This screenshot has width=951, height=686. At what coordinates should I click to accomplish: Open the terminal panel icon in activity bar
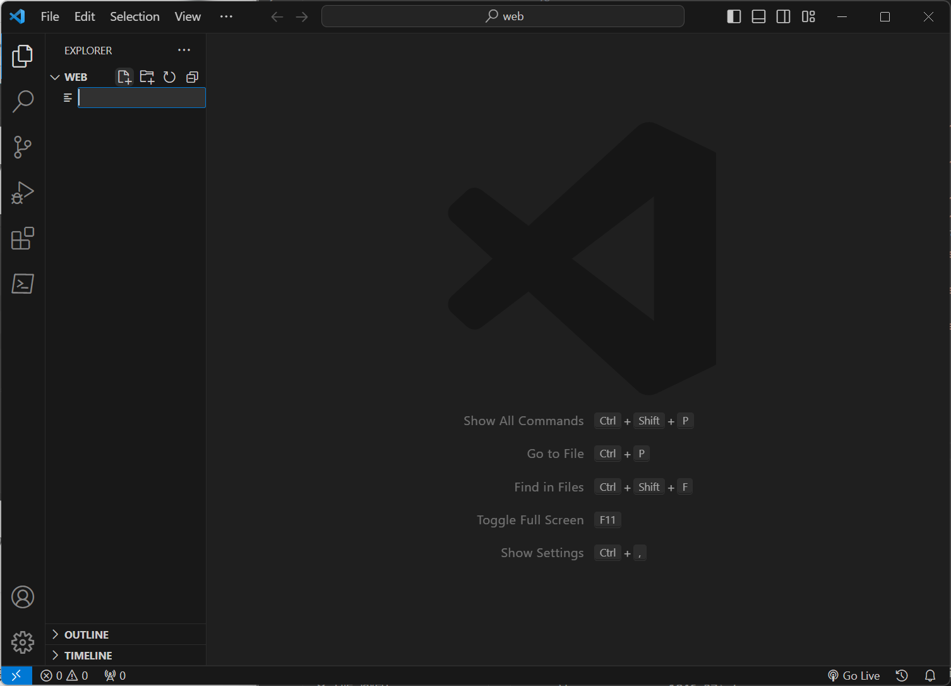point(23,284)
